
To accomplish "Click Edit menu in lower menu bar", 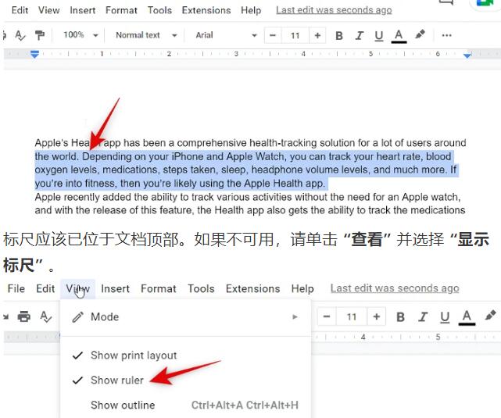I will pos(45,288).
